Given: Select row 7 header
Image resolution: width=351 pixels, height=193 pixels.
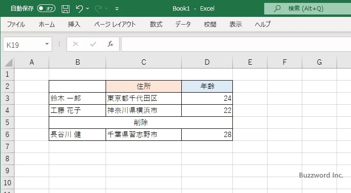Looking at the screenshot, I should click(x=7, y=147).
